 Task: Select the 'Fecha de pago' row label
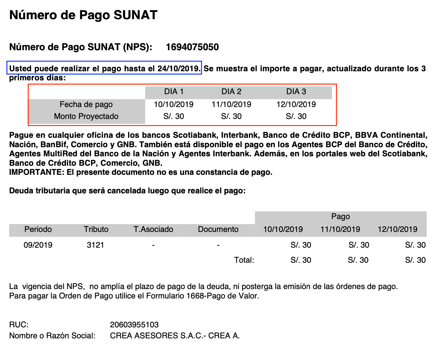click(x=86, y=105)
